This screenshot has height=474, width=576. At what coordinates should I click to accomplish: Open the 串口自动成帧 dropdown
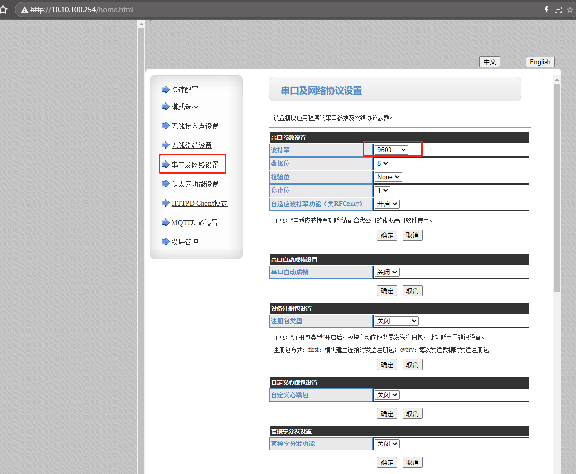tap(387, 272)
